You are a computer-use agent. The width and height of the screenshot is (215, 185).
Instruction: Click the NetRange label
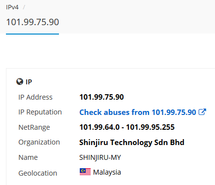pos(34,127)
